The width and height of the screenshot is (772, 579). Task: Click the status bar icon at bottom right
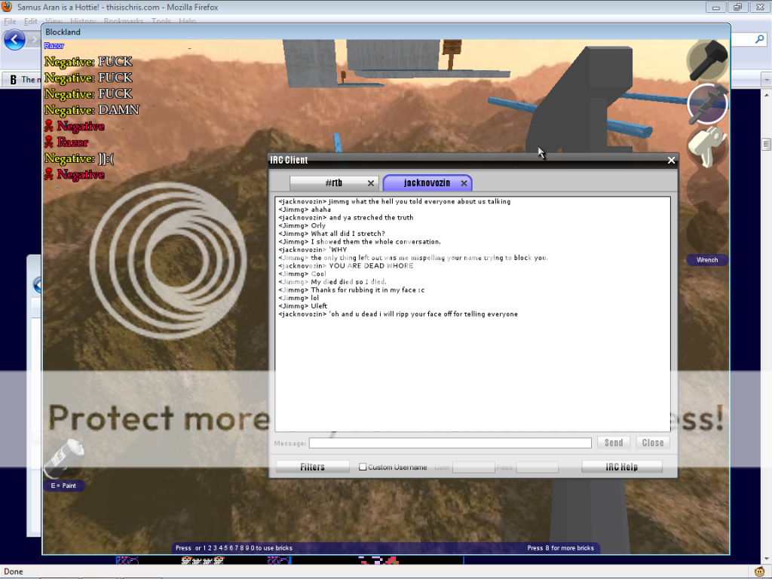[760, 571]
